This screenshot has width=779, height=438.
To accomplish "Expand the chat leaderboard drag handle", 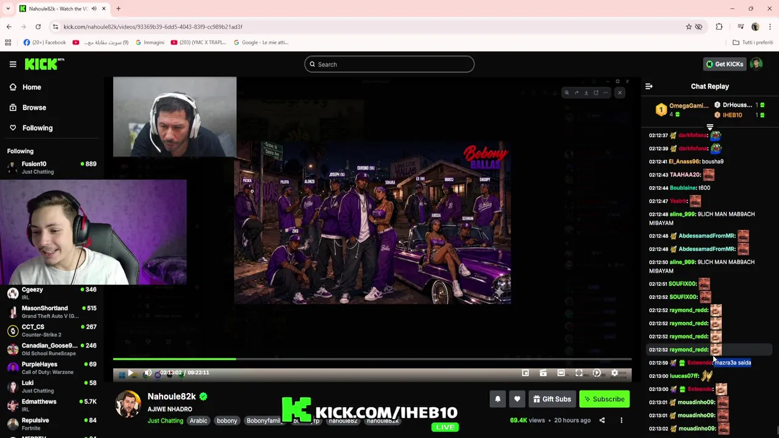I will [710, 127].
